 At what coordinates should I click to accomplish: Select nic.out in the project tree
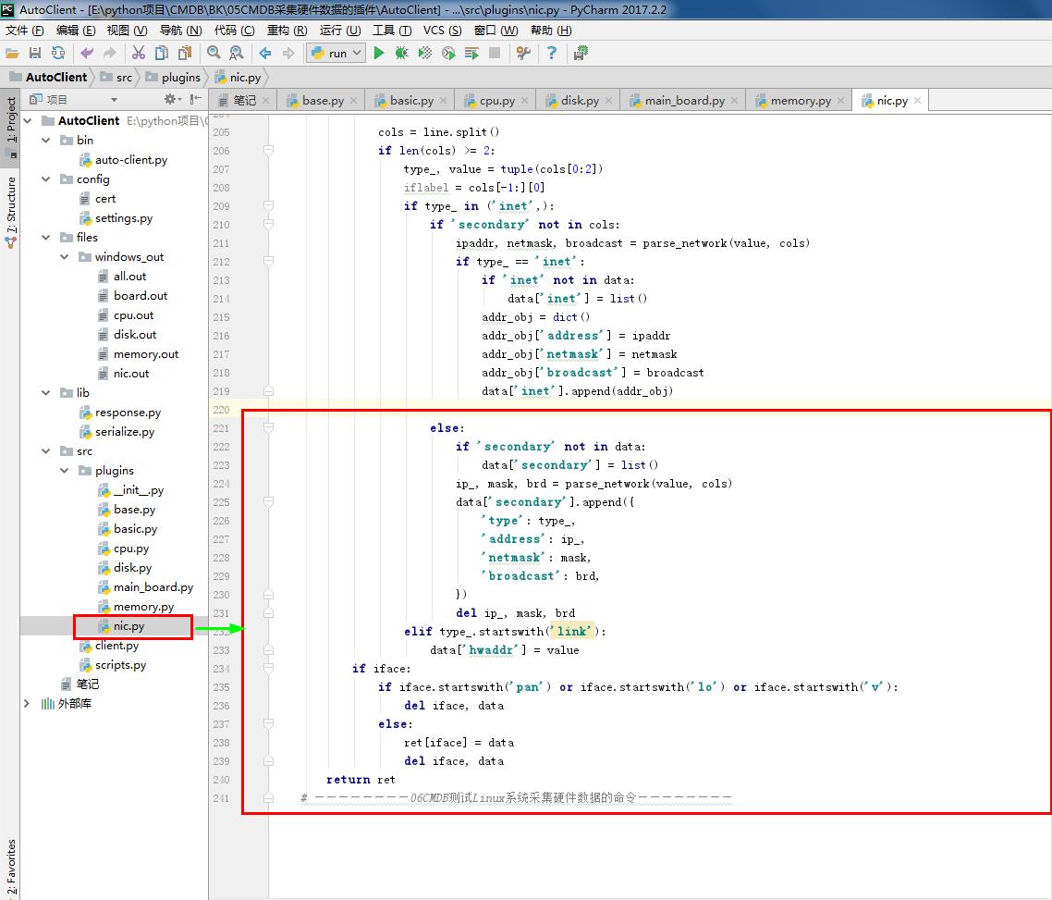131,373
